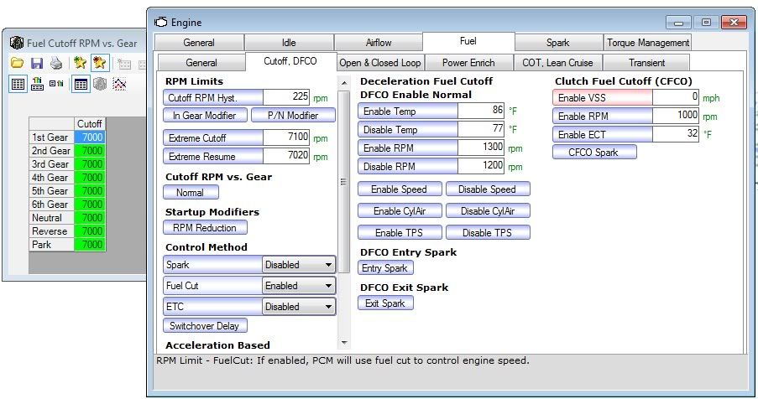Click the RPM Reduction button
This screenshot has width=758, height=399.
205,227
